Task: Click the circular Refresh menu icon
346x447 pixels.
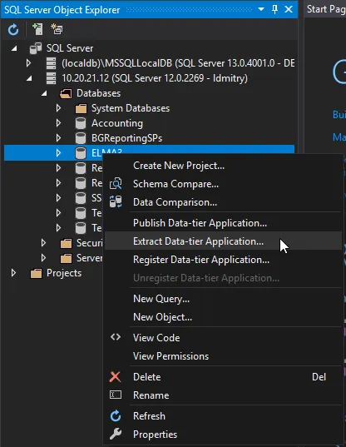Action: click(x=116, y=416)
